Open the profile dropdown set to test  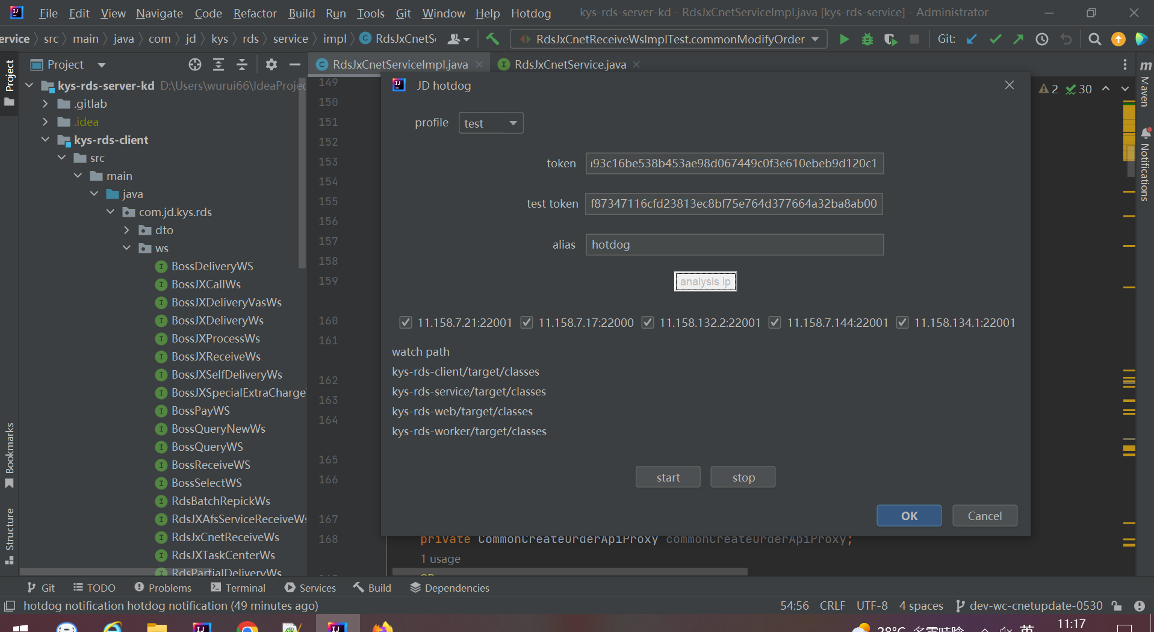tap(491, 123)
